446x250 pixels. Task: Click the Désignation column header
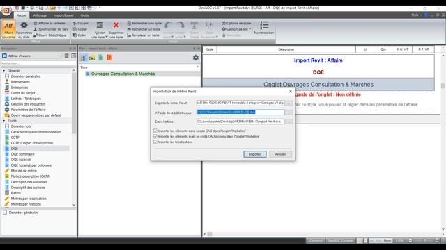tap(286, 49)
